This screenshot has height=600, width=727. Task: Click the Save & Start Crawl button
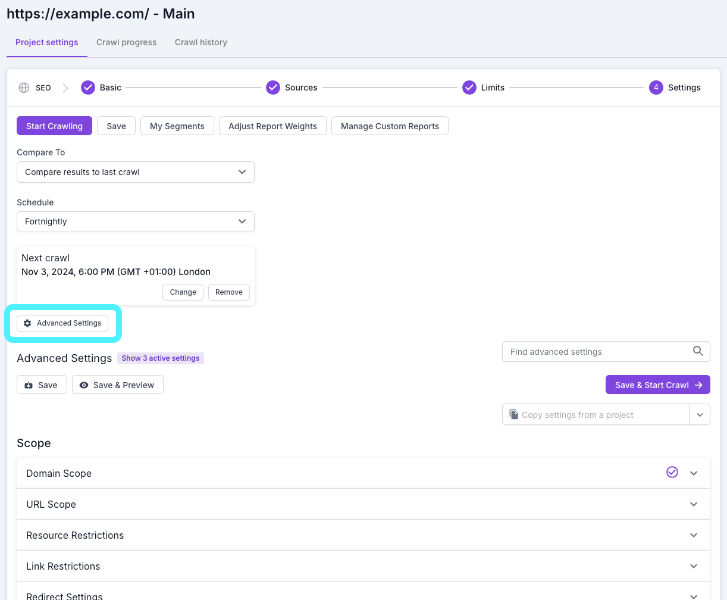point(658,385)
